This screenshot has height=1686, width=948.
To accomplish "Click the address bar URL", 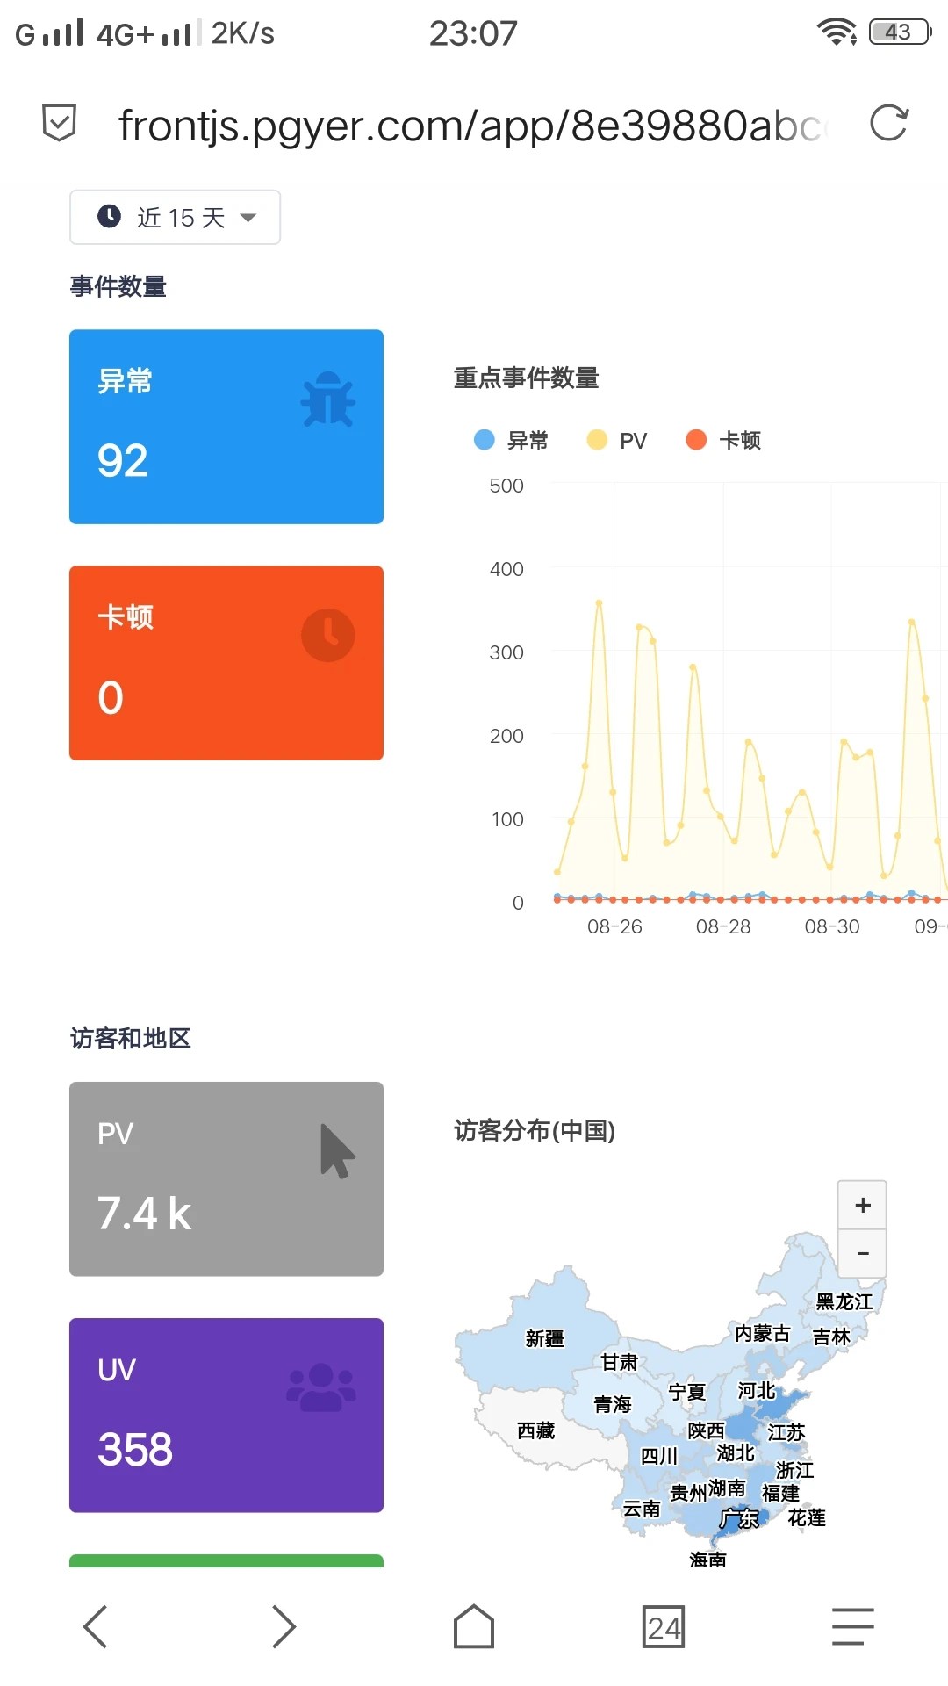I will [x=474, y=125].
